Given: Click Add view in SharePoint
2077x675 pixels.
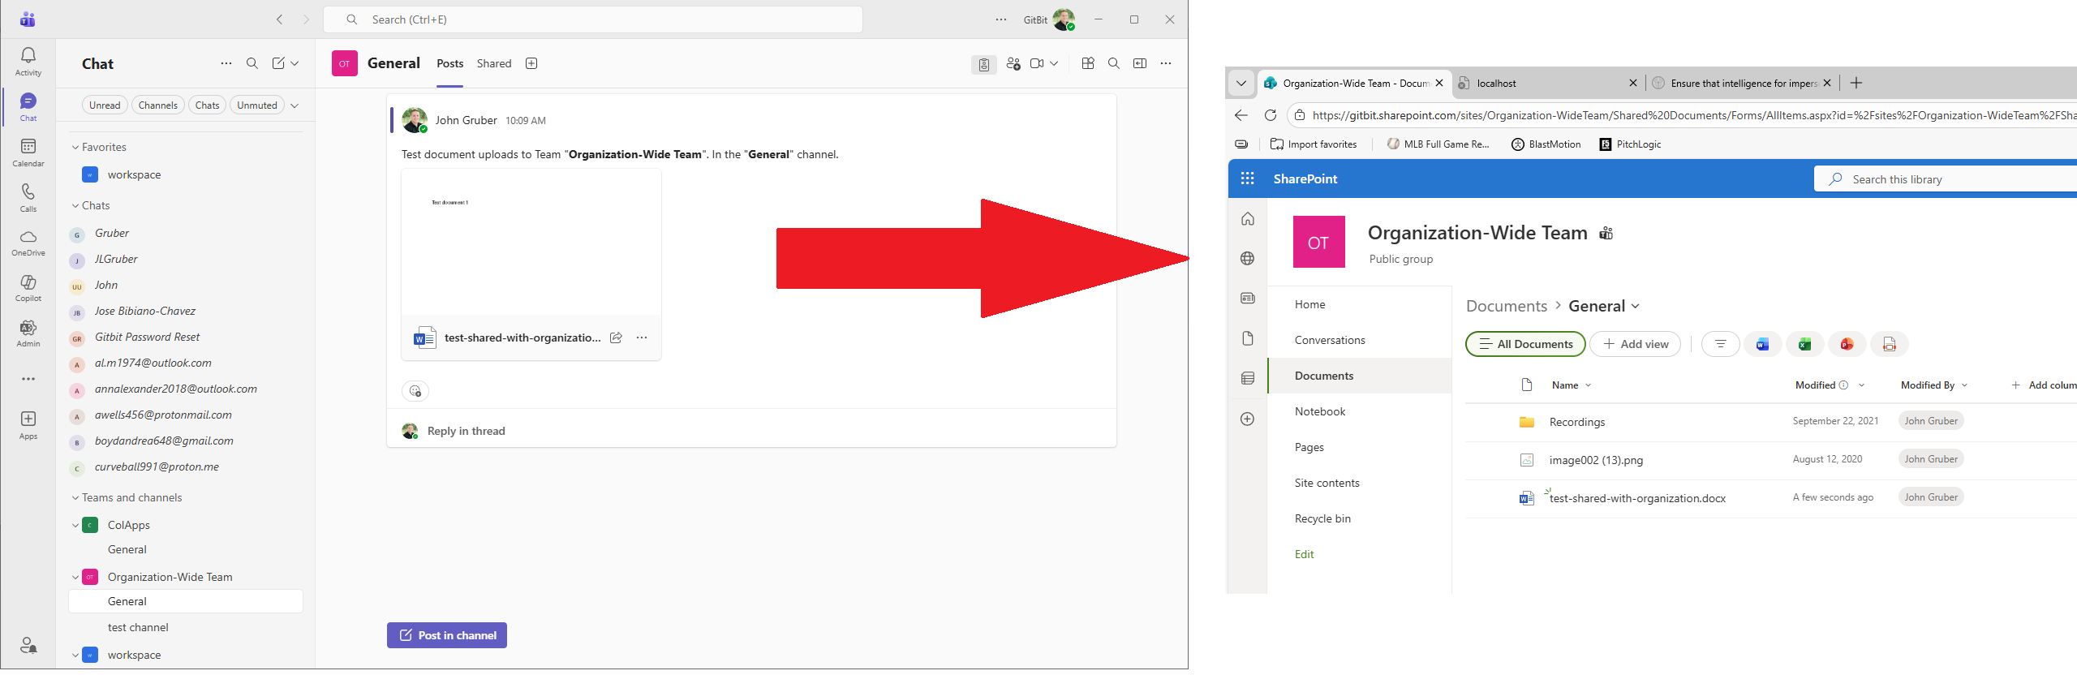Looking at the screenshot, I should coord(1636,344).
